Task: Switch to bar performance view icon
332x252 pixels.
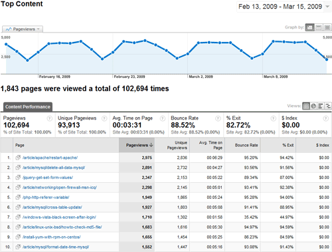Action: coord(320,106)
